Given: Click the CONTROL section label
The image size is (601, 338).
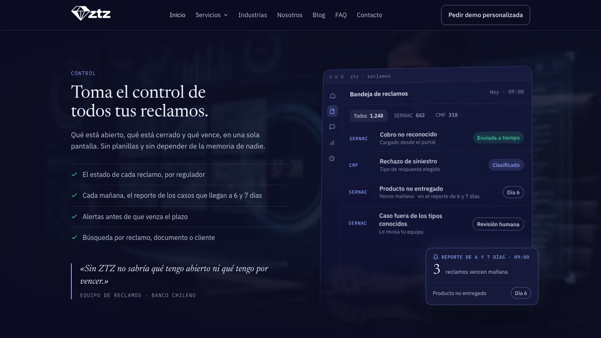Looking at the screenshot, I should 83,73.
